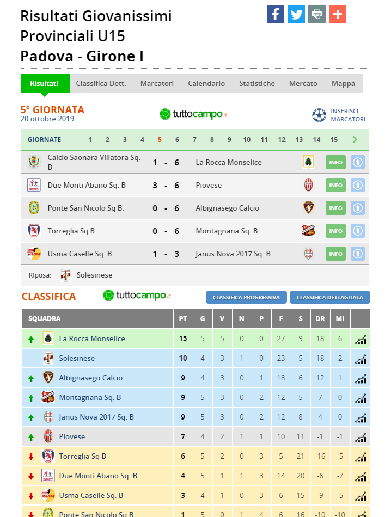Show next giornate with green chevron
391x517 pixels.
[x=355, y=139]
